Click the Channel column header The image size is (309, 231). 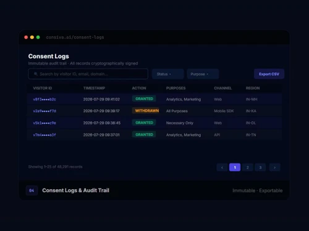point(222,88)
